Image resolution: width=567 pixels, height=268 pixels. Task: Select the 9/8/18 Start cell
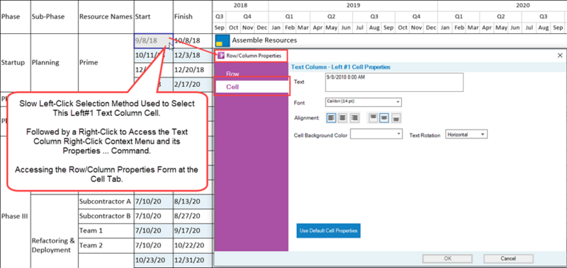(x=153, y=41)
